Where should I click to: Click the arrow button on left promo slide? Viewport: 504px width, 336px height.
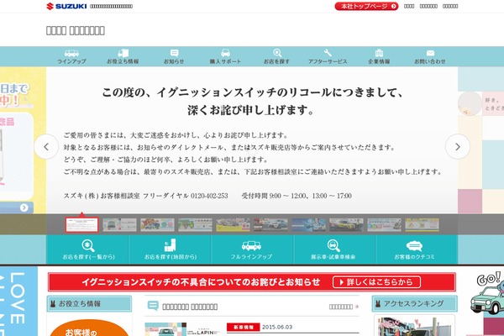point(24,207)
